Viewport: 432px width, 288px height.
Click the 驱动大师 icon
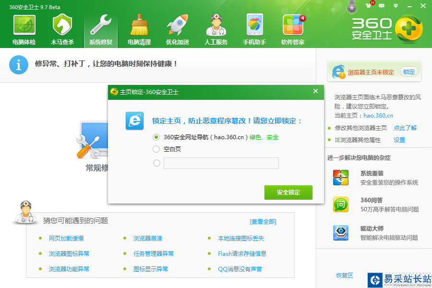(x=341, y=233)
